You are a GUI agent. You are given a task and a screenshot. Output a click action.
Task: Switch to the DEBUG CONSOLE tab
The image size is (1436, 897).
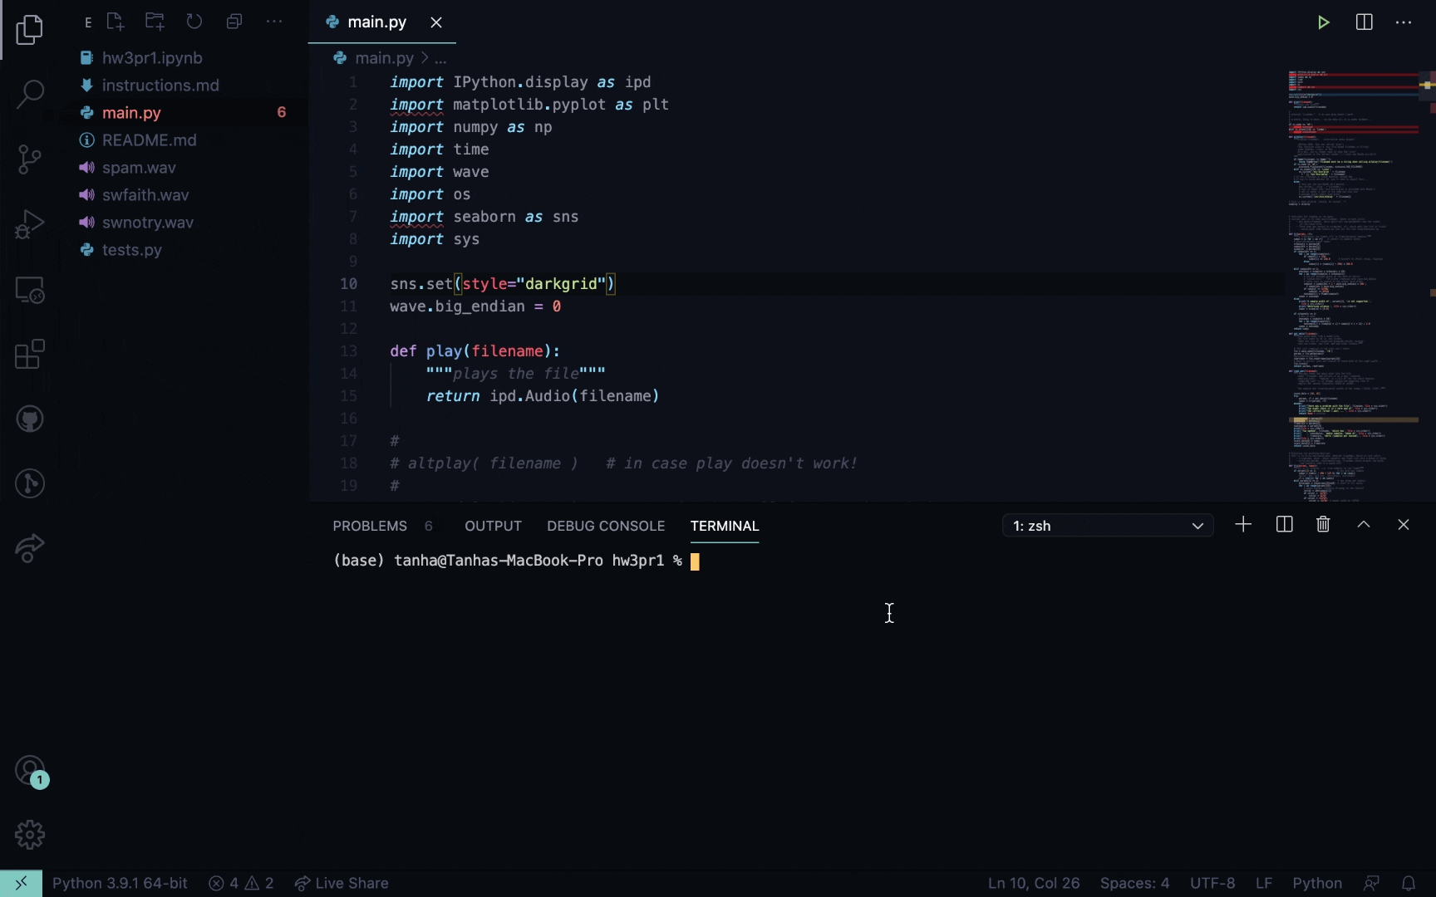click(606, 526)
